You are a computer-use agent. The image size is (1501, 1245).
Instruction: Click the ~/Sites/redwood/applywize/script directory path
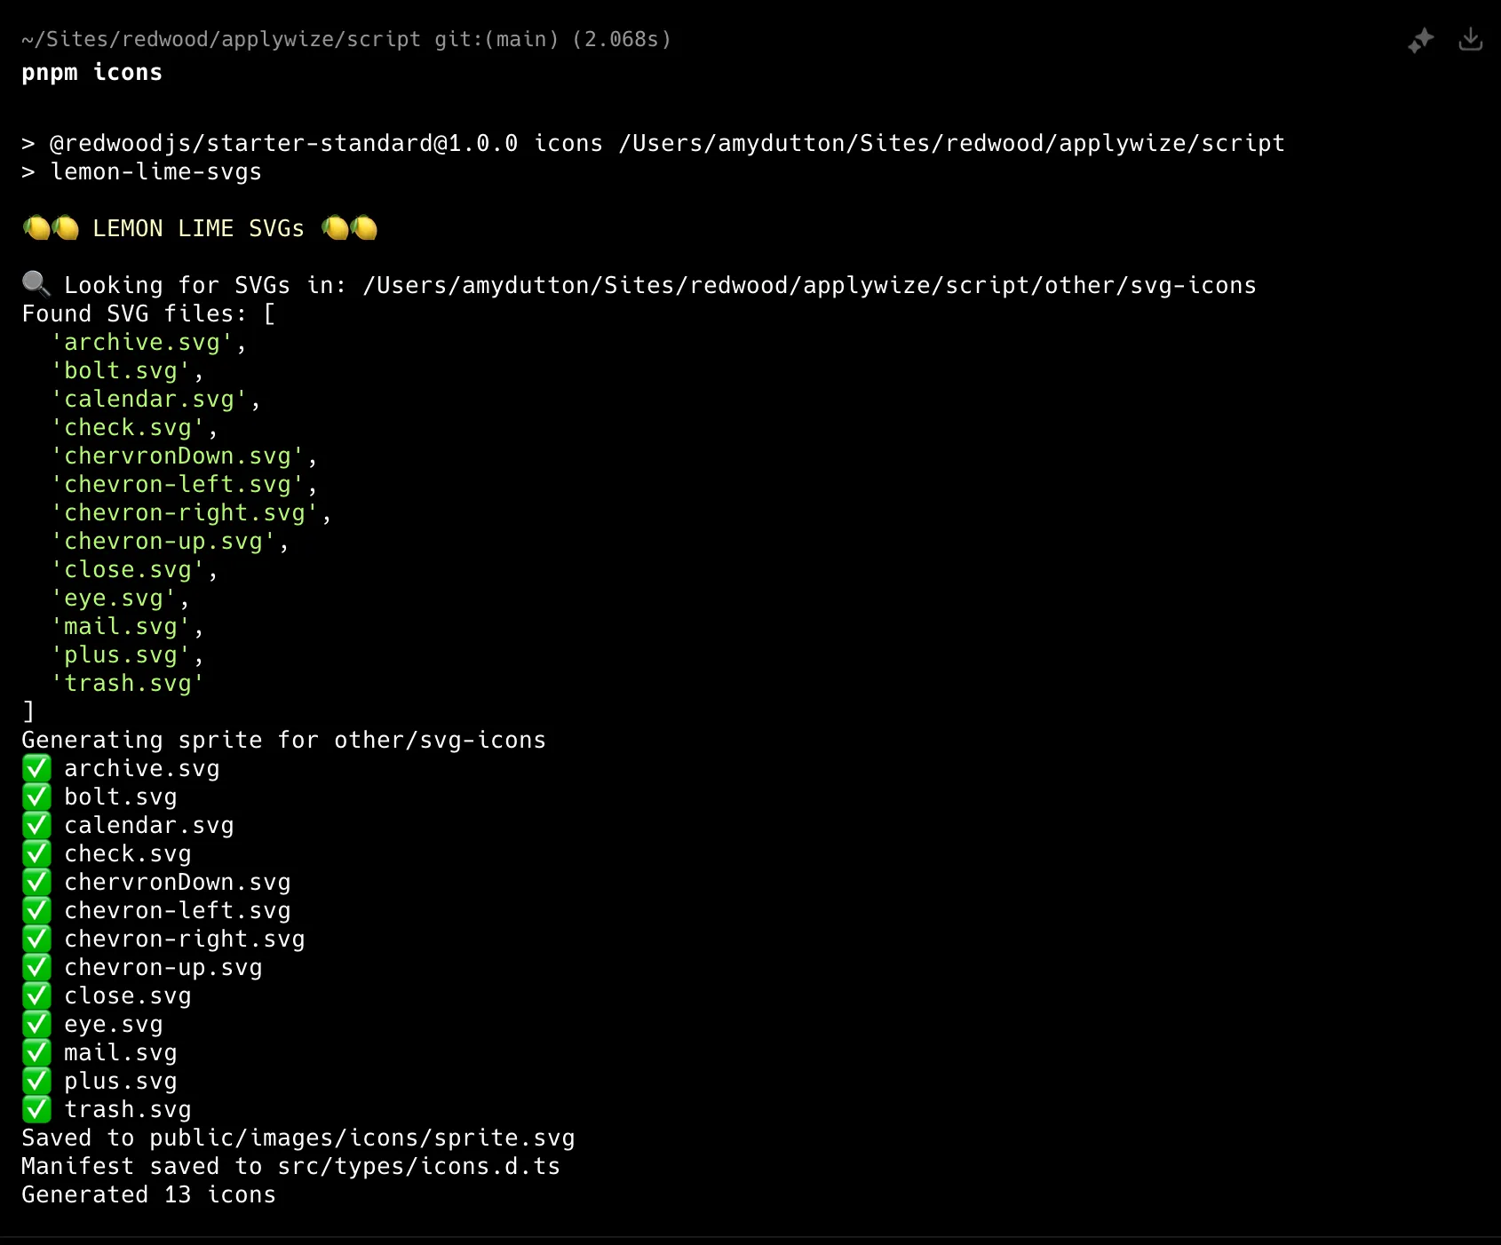click(x=221, y=39)
